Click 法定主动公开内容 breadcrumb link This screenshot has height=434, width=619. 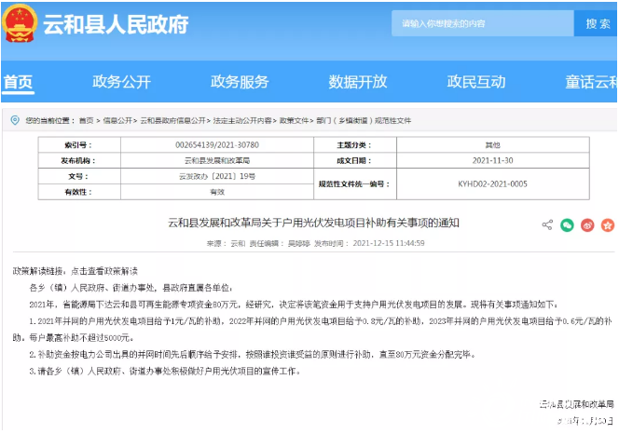click(242, 121)
